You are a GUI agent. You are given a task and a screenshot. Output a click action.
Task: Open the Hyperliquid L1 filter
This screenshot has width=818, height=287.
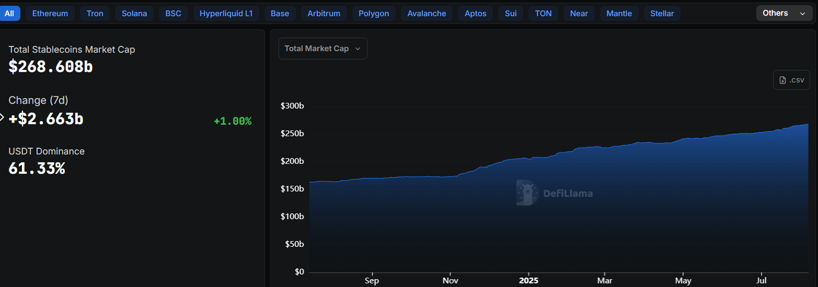(x=226, y=14)
